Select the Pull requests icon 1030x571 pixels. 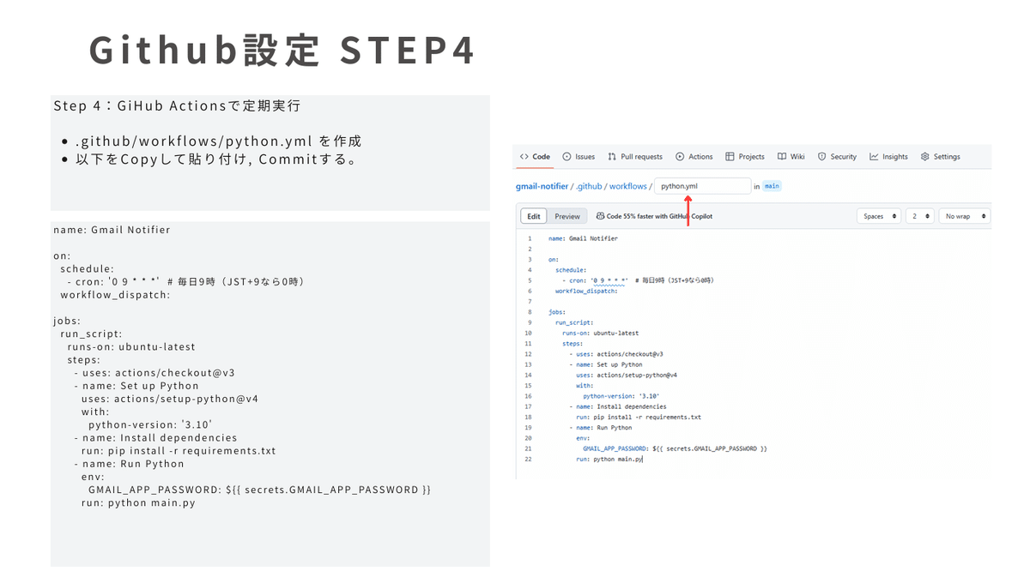pos(611,157)
